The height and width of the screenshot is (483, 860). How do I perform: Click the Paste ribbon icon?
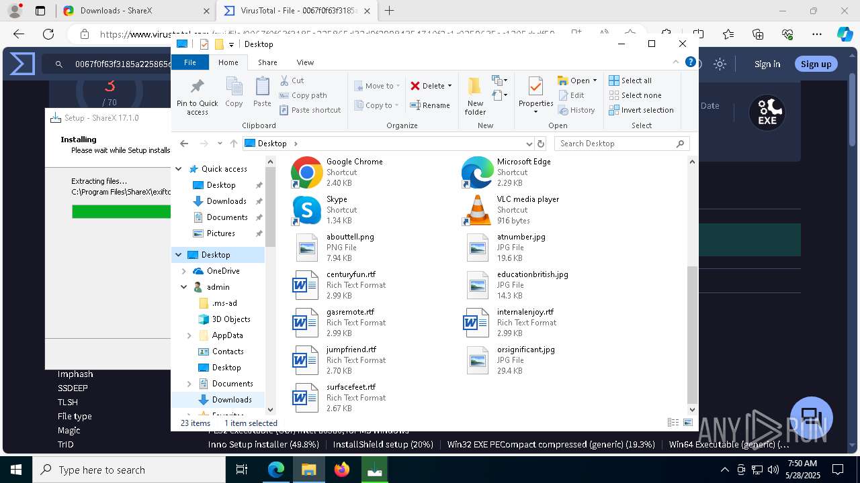click(x=262, y=87)
